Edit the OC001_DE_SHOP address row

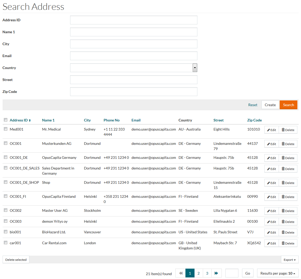click(x=271, y=183)
